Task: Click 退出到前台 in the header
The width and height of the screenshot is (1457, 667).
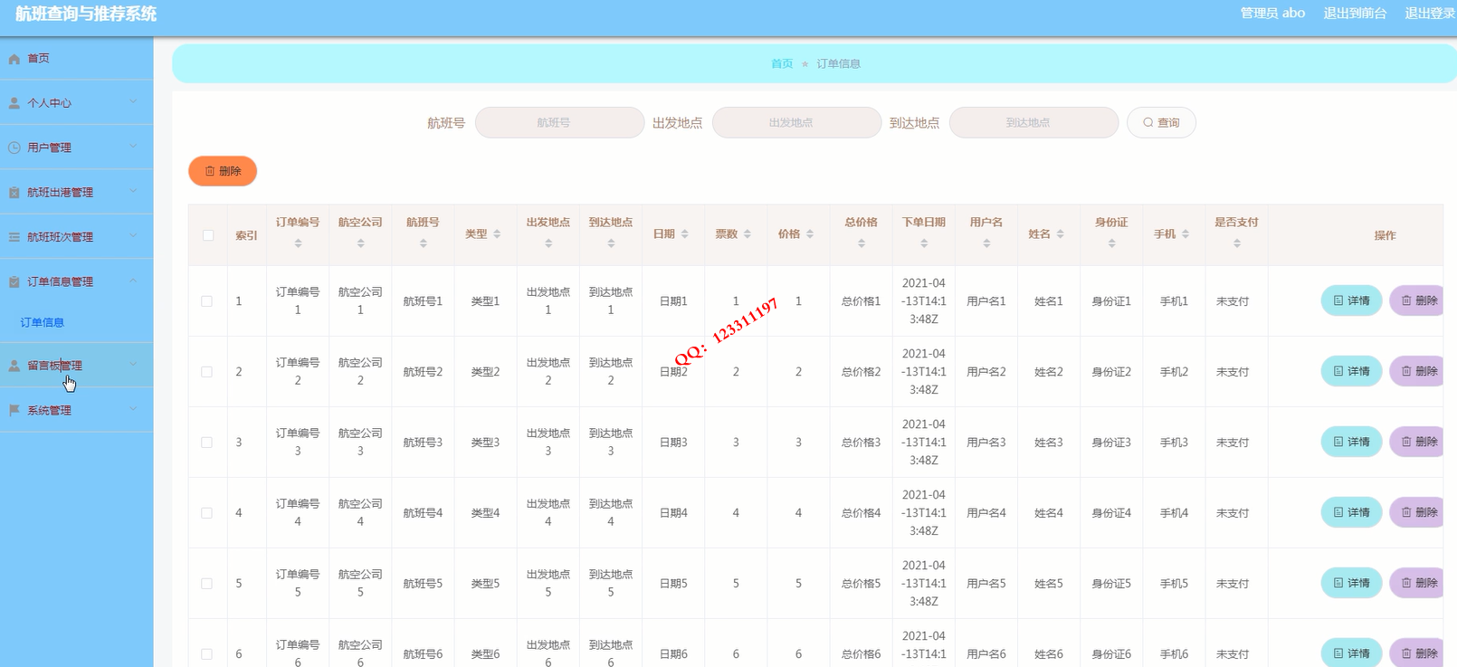Action: tap(1355, 13)
